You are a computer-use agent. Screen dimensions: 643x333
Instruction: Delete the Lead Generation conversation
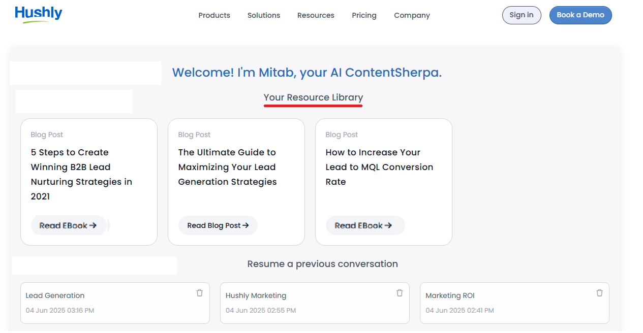[199, 293]
